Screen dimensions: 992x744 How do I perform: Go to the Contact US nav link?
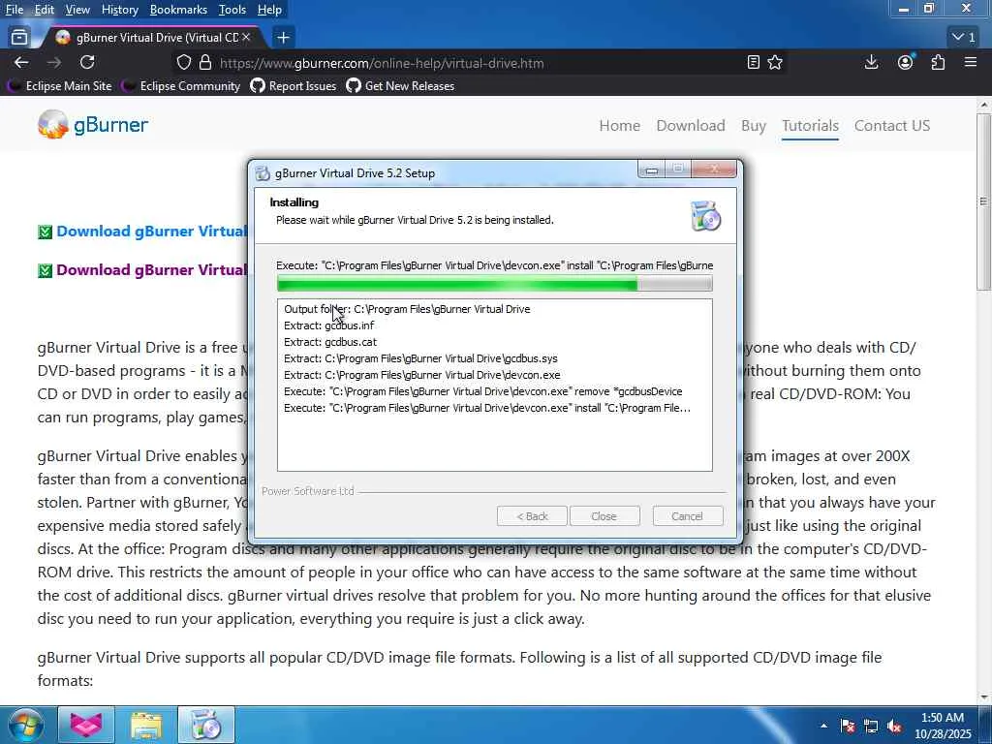pos(892,125)
